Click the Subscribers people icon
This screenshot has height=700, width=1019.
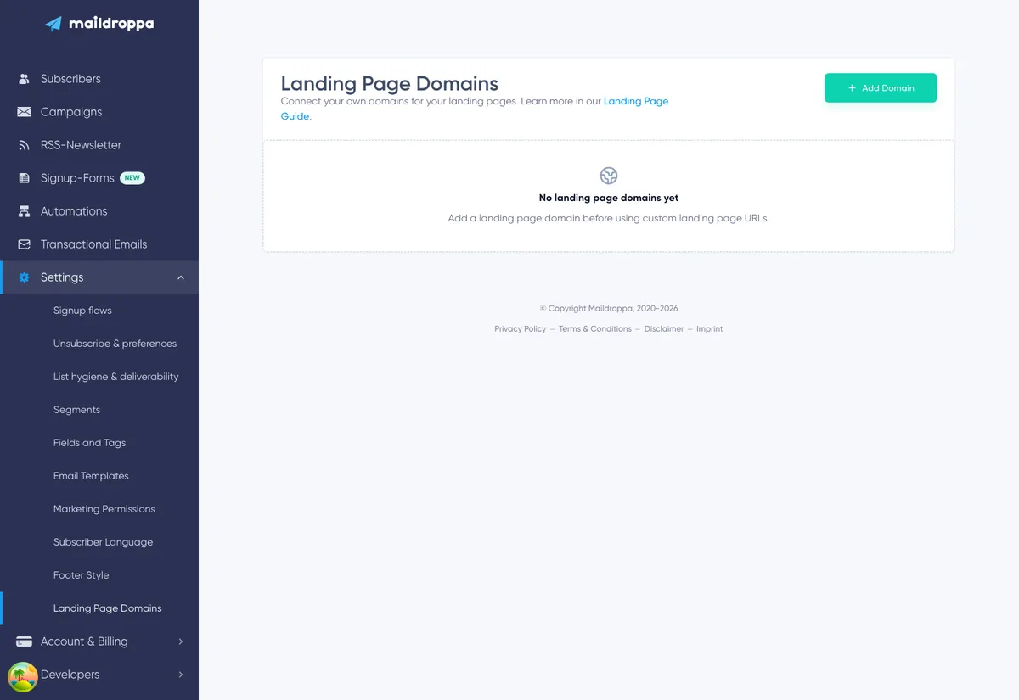[x=24, y=79]
